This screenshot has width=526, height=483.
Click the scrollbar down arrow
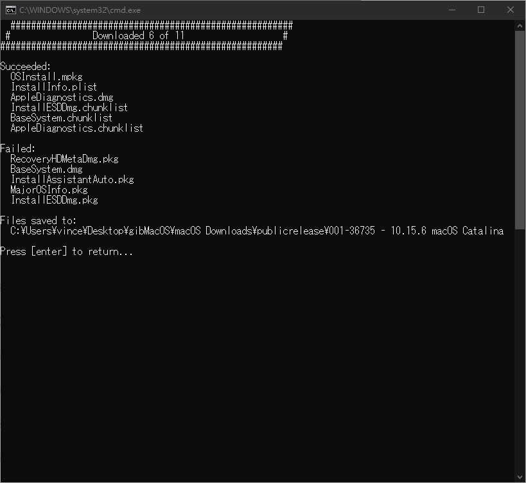click(x=520, y=477)
